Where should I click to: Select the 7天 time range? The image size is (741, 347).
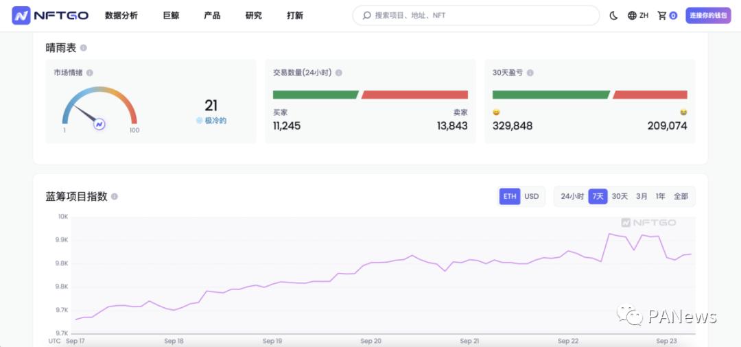598,196
